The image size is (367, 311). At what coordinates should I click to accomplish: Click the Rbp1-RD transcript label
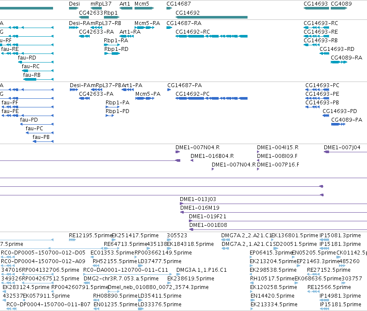pos(116,49)
